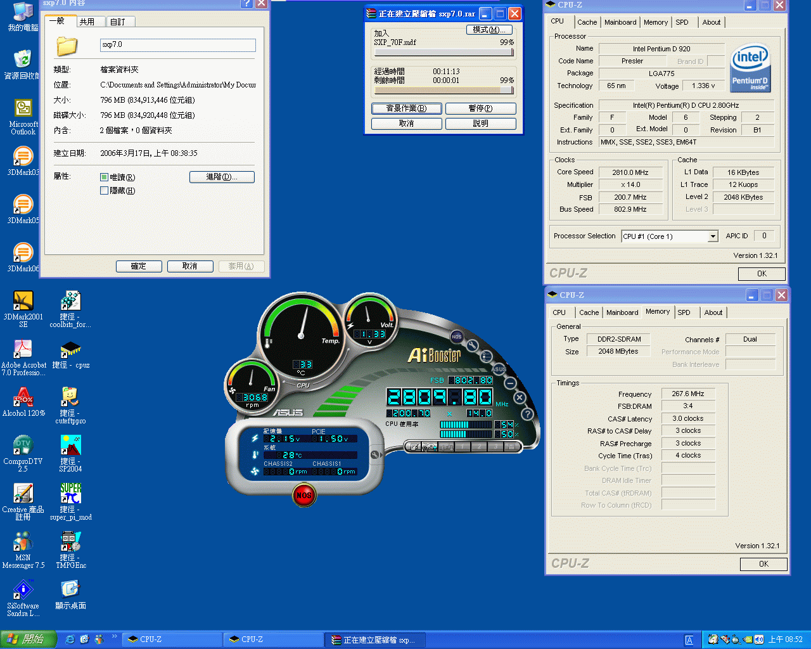Click Start 開始 button on taskbar
The image size is (811, 649).
coord(29,639)
